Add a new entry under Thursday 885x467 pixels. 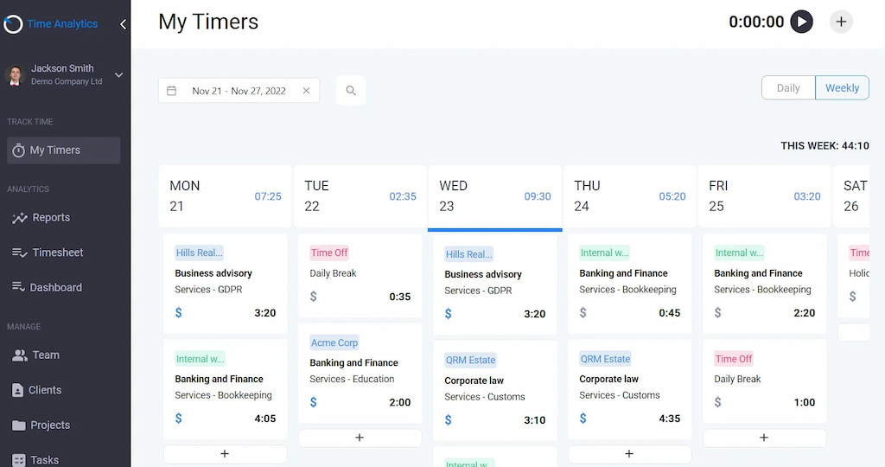pos(629,454)
